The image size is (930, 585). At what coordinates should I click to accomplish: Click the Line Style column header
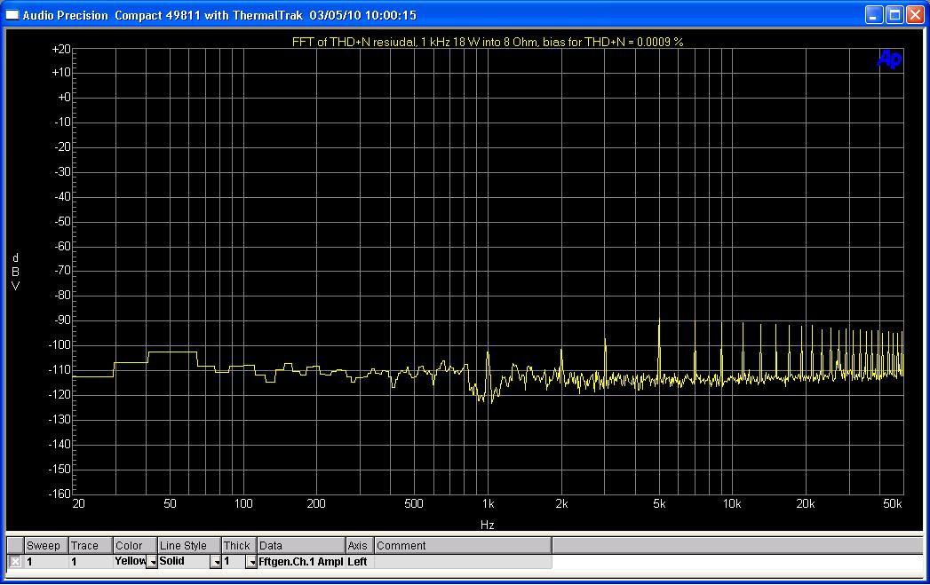(x=189, y=545)
